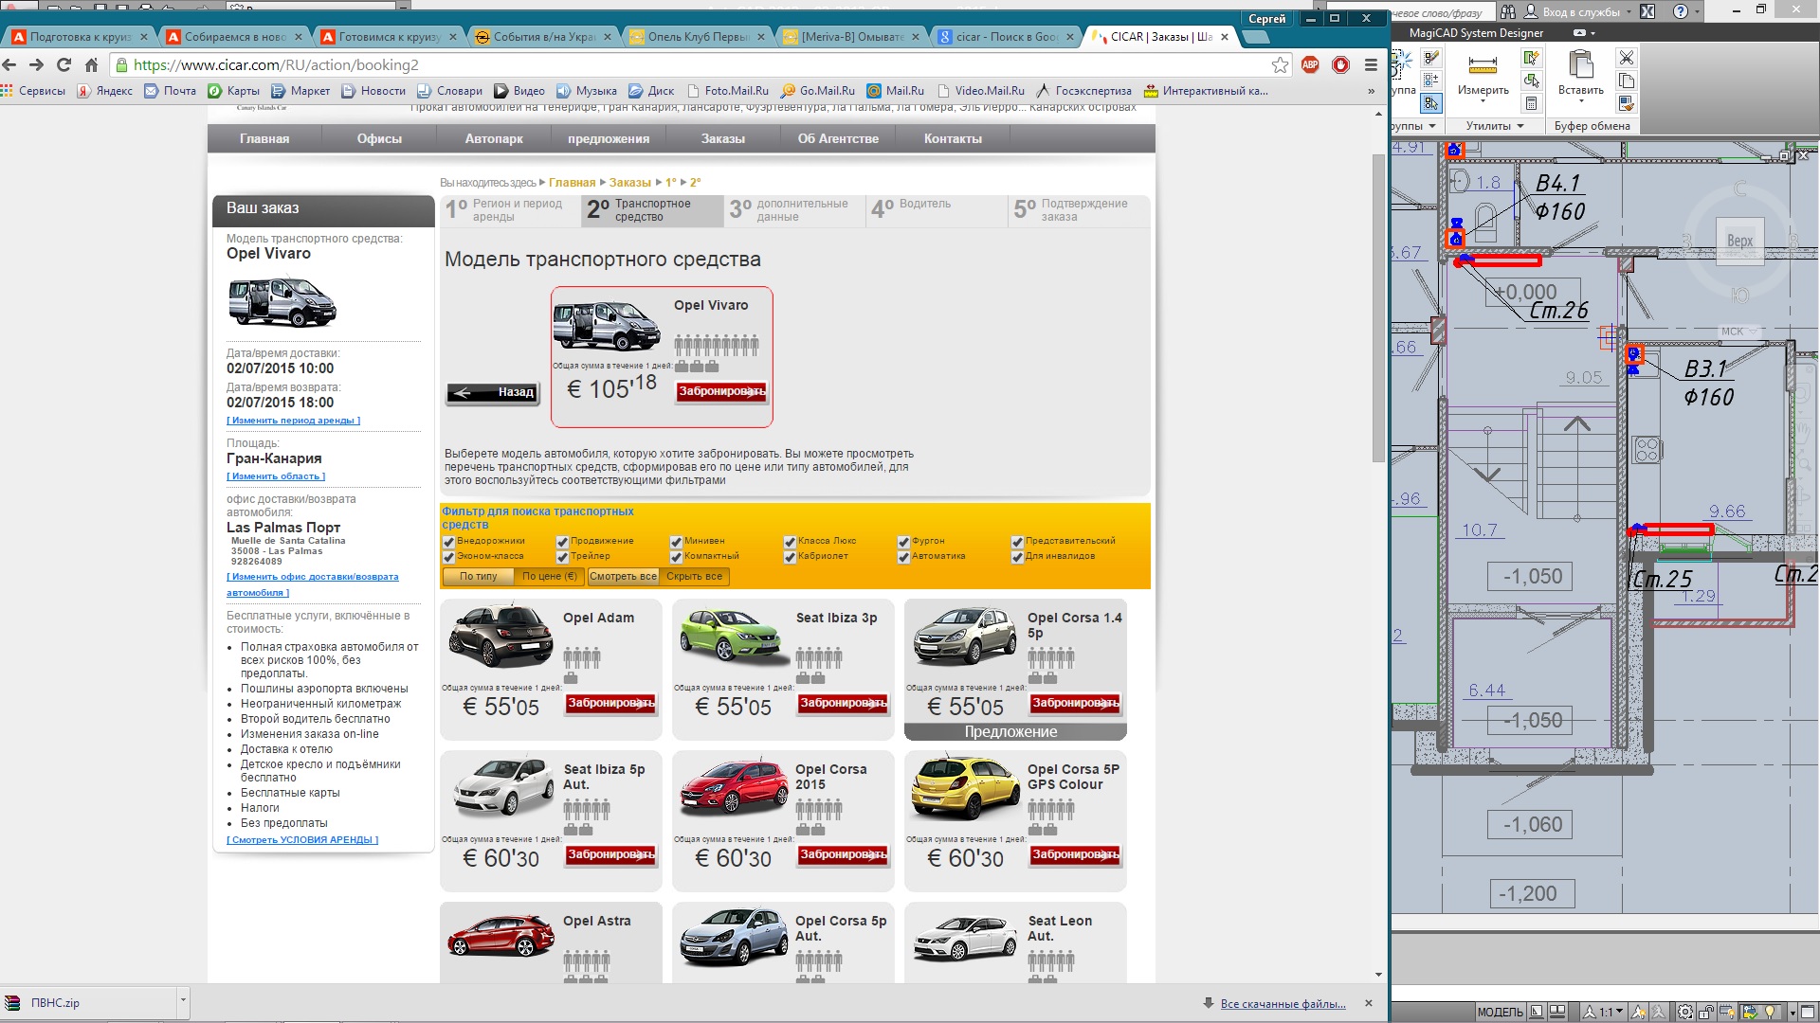Open the ПВНС.zip download options arrow
Screen dimensions: 1820x1023
pos(183,1001)
